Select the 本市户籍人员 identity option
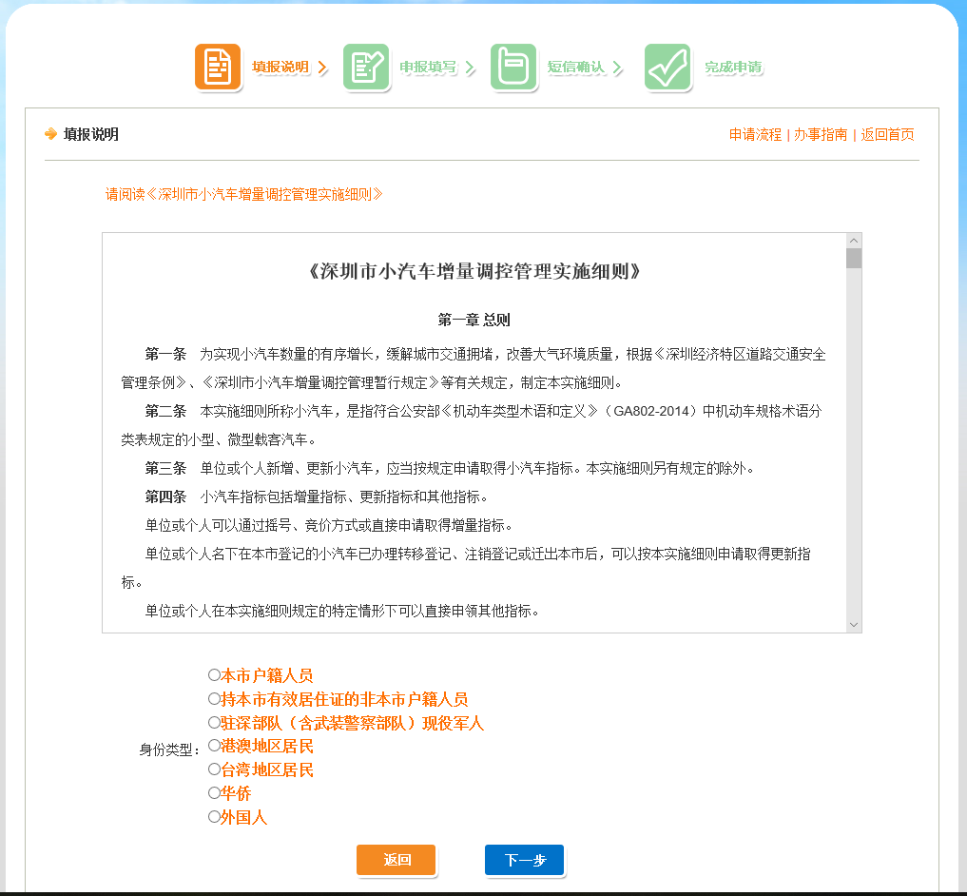Viewport: 967px width, 896px height. (213, 673)
